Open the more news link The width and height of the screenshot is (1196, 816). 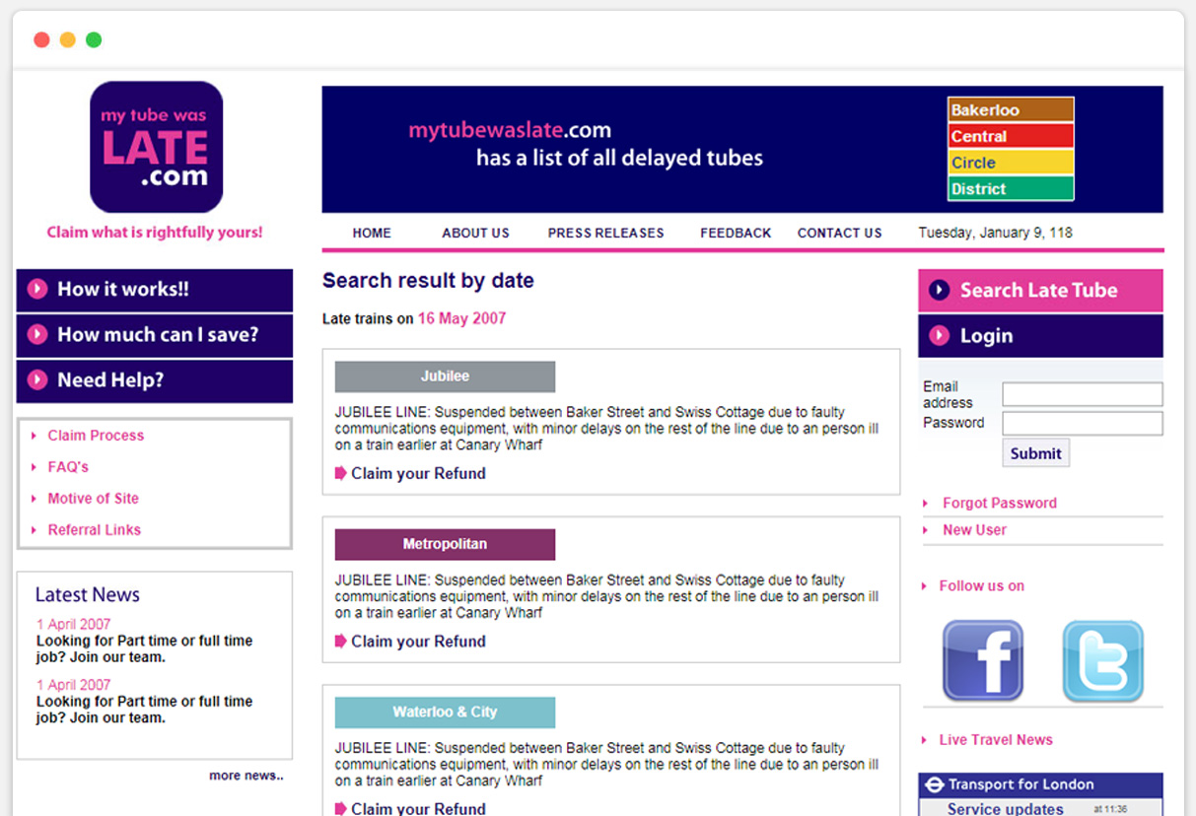pos(246,776)
